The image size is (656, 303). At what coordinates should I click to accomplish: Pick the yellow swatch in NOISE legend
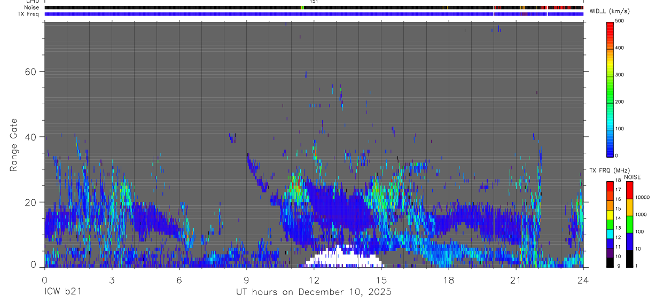(x=629, y=207)
